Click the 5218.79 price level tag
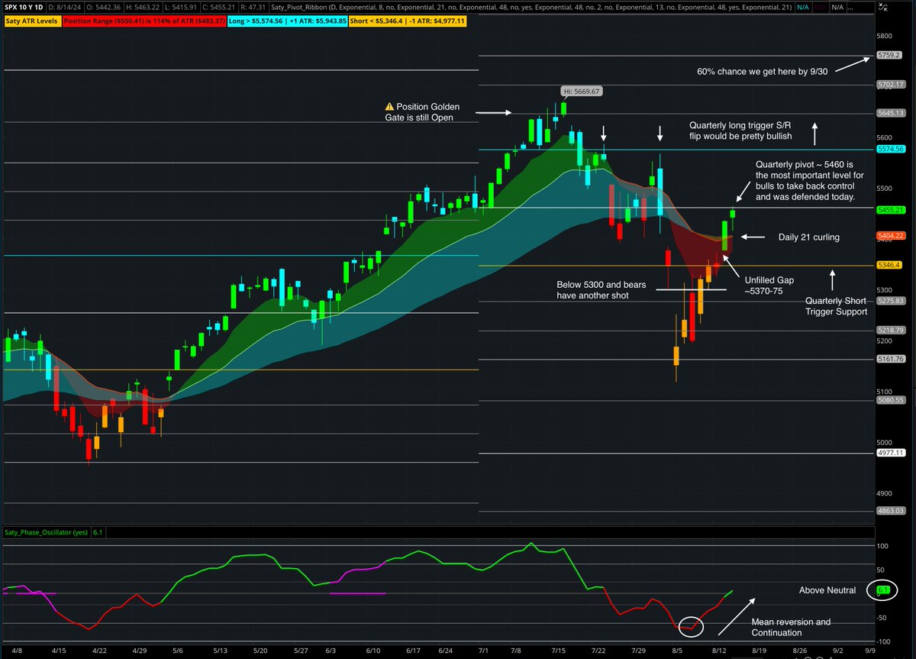 click(892, 330)
